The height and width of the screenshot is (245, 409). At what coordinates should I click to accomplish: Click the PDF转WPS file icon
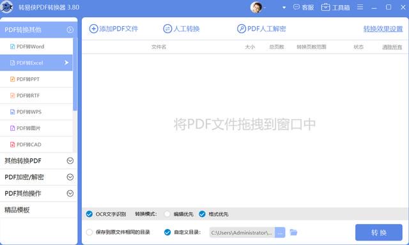(12, 112)
